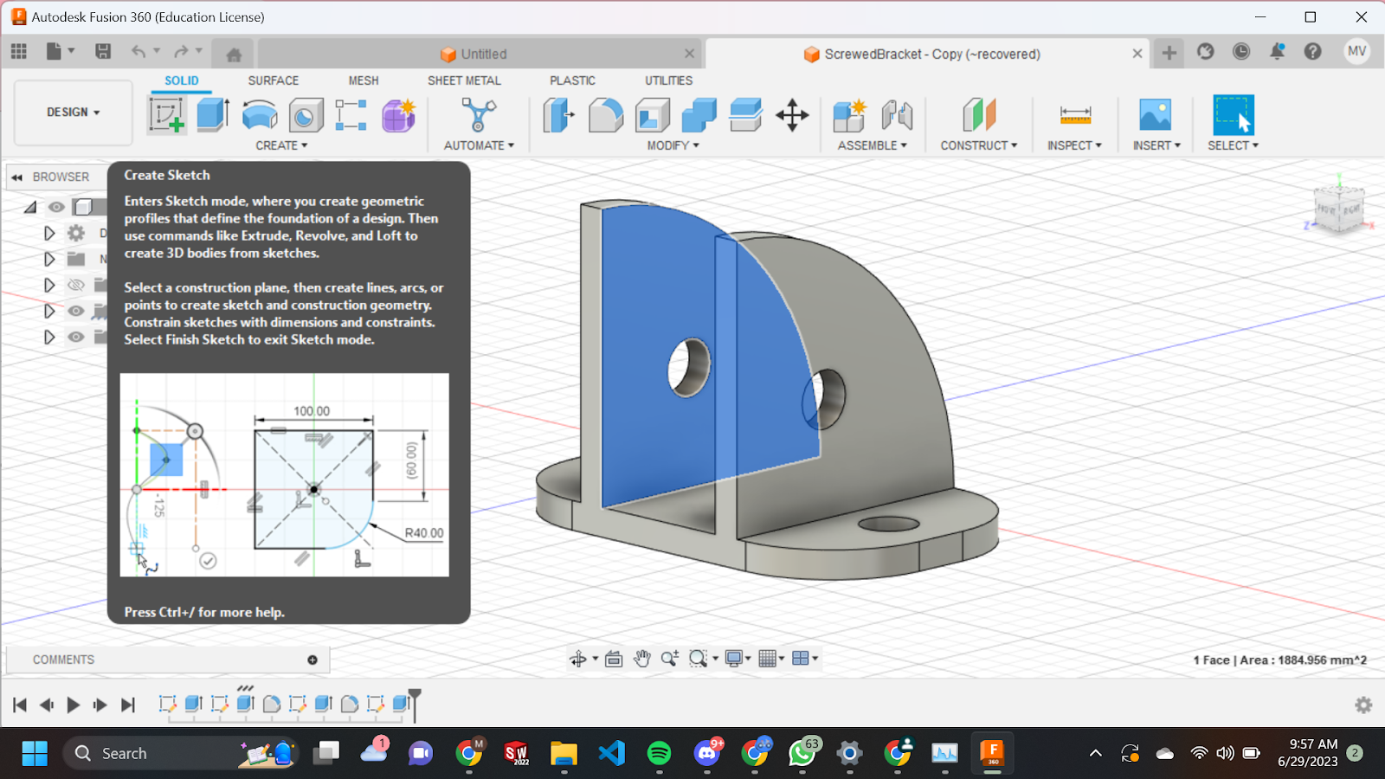Open Grid and Snaps dropdown

coord(771,660)
